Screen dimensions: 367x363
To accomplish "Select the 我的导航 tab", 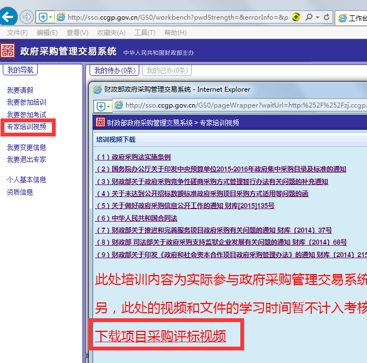I will [20, 70].
